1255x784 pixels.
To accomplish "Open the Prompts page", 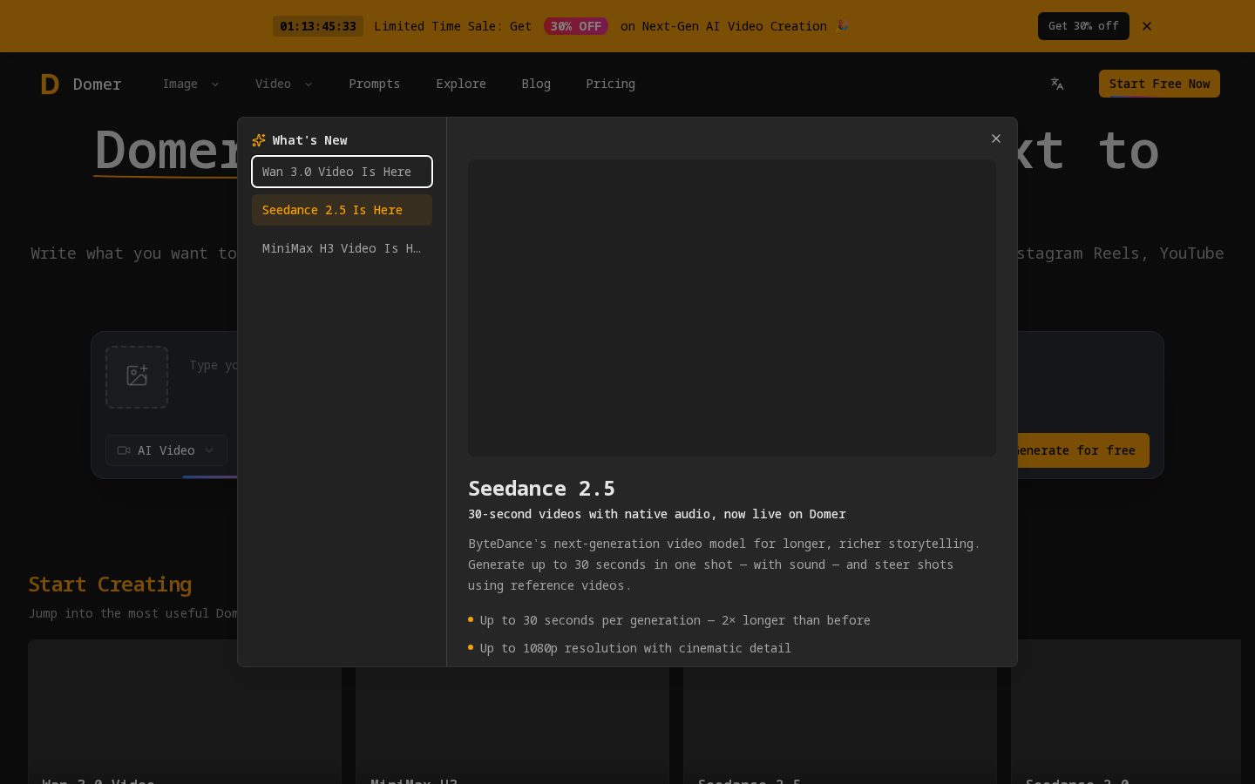I will click(x=374, y=84).
